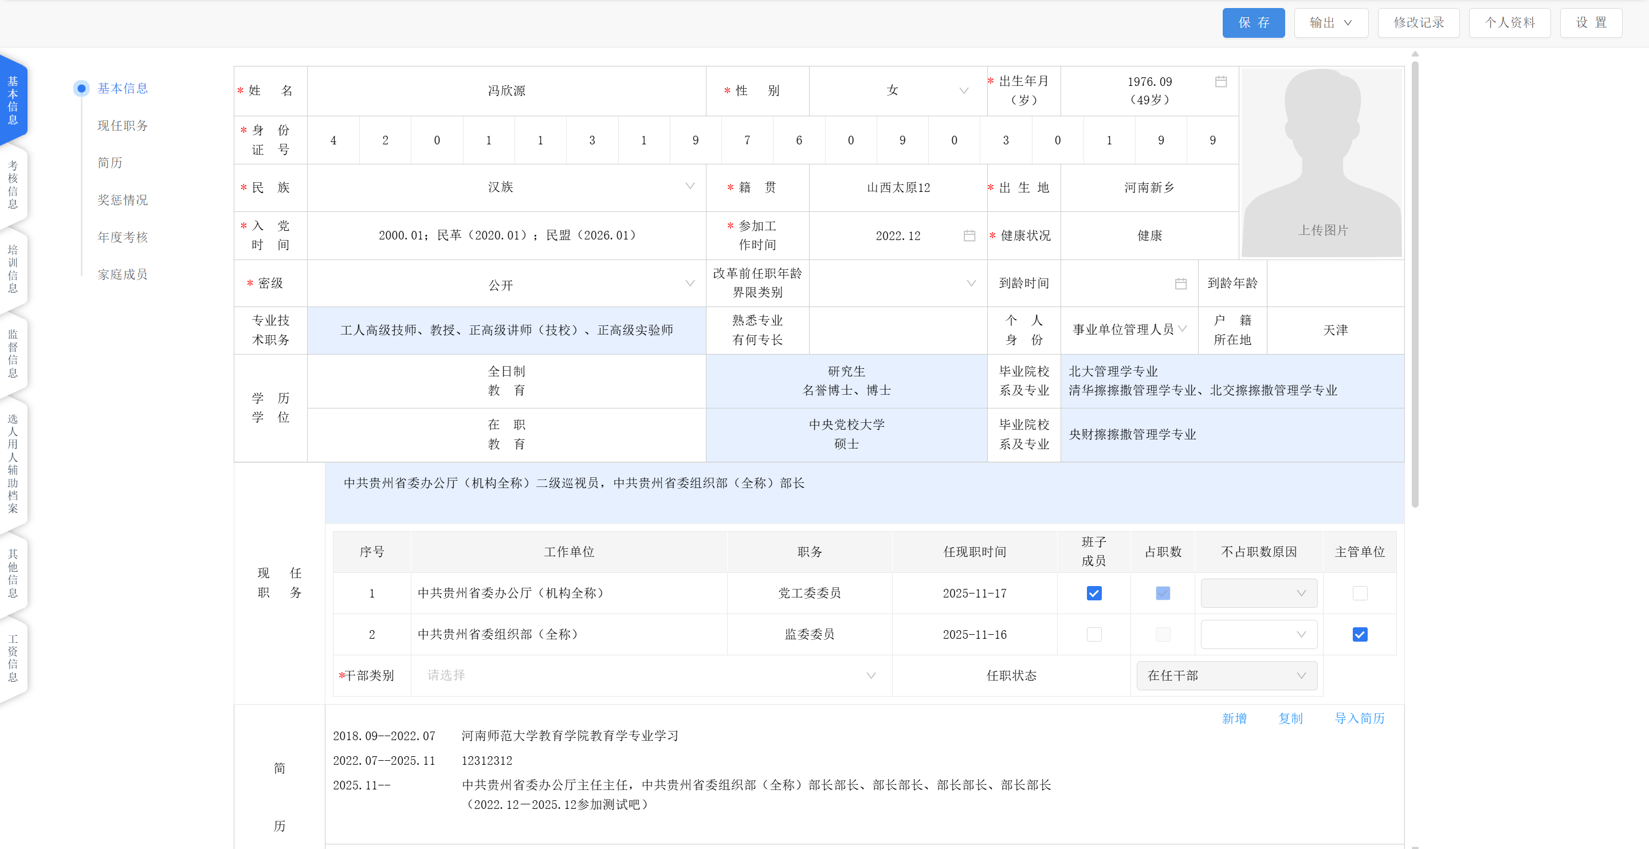This screenshot has height=849, width=1649.
Task: Check 班子成员 for 中共贵州省委组织部 row
Action: [1094, 635]
